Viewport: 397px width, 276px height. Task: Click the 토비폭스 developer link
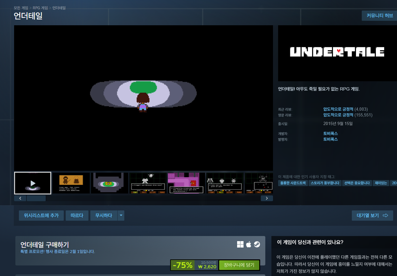[330, 133]
